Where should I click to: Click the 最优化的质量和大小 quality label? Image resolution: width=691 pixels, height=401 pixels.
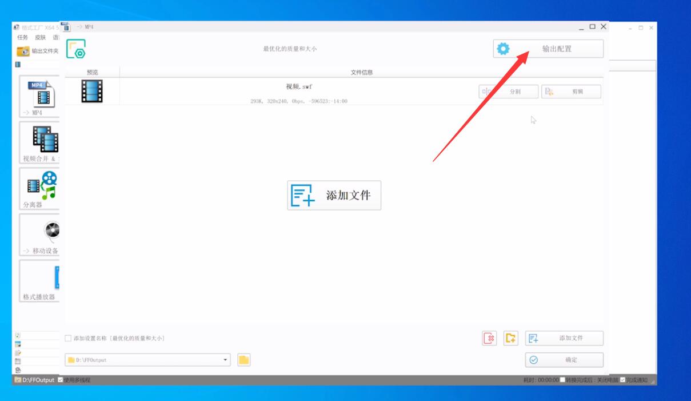(x=290, y=49)
